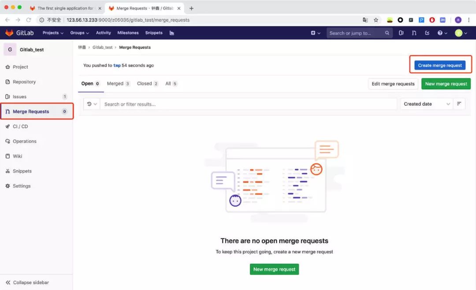
Task: Click the red Opera-style extension icon
Action: [x=432, y=20]
